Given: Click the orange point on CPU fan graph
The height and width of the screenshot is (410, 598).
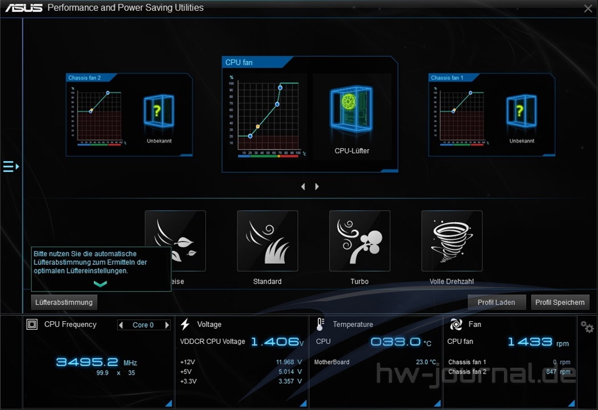Looking at the screenshot, I should click(x=258, y=126).
